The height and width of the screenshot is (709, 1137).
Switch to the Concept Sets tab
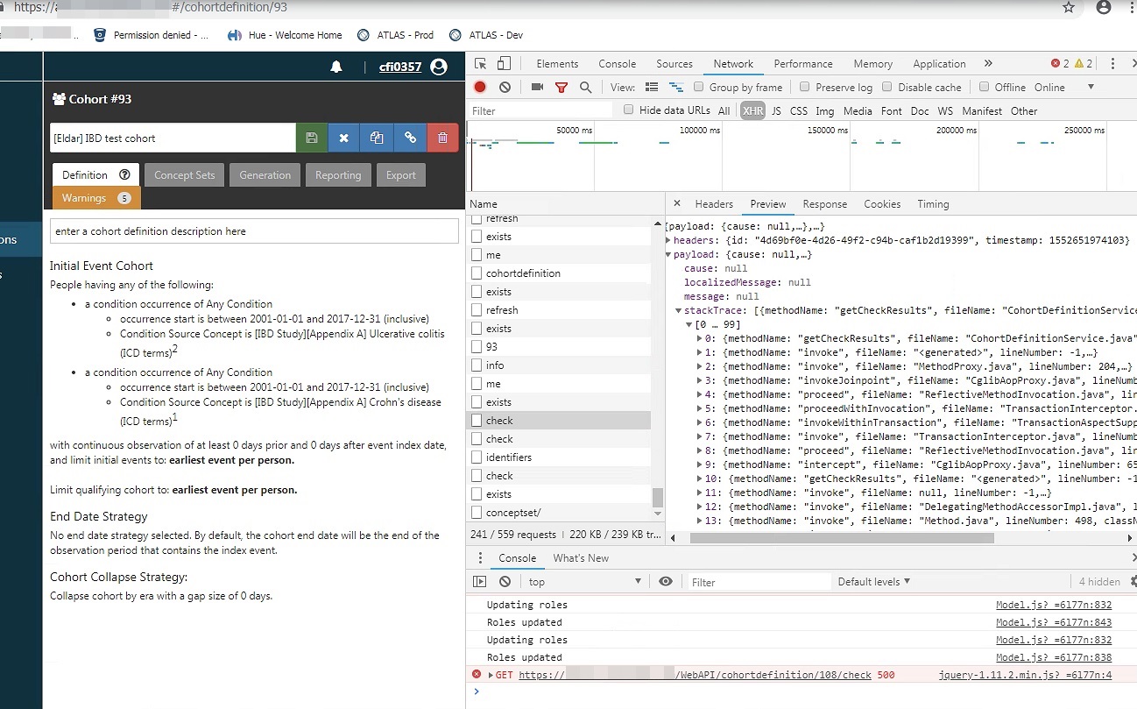click(x=184, y=174)
